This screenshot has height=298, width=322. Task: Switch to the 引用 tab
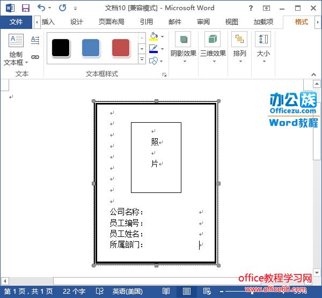point(147,22)
